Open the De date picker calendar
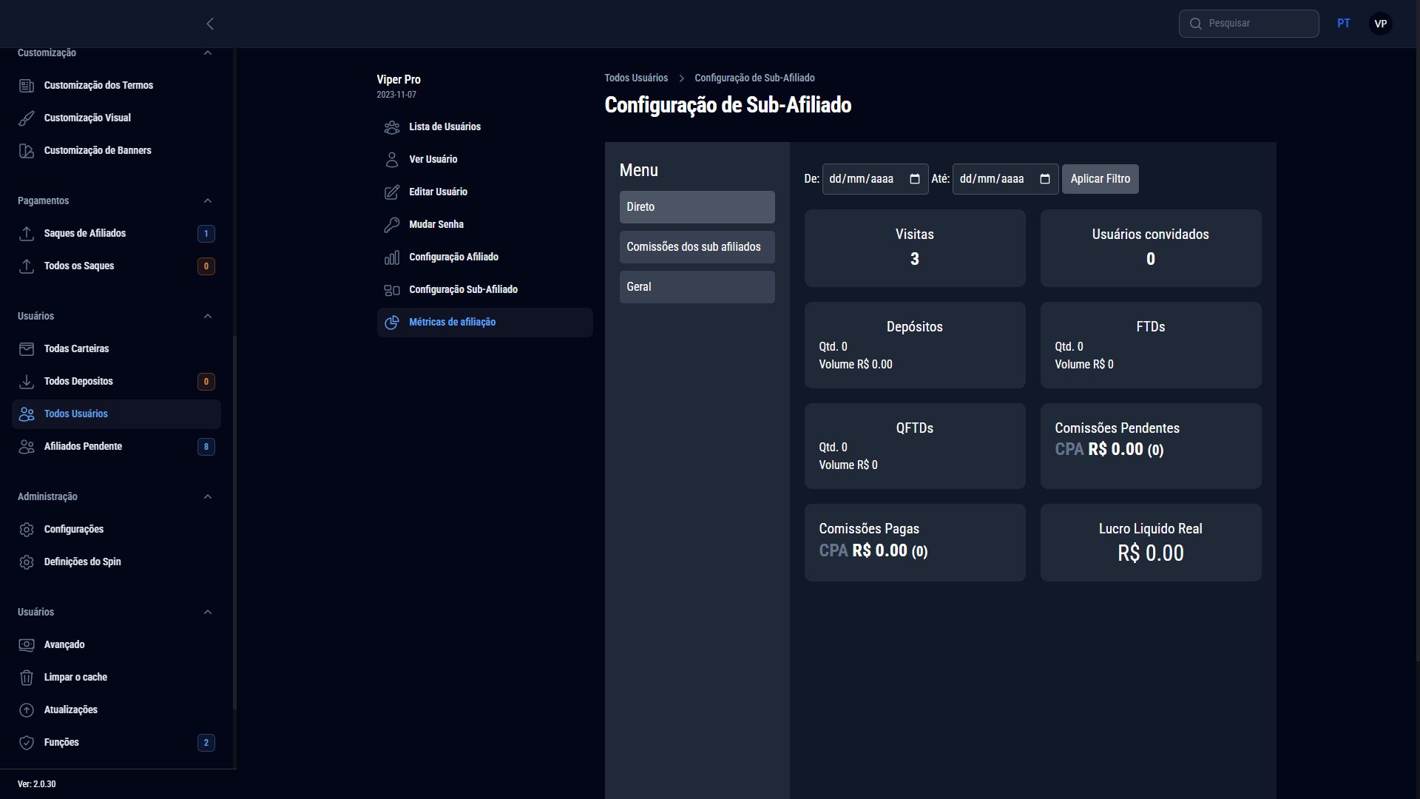Viewport: 1420px width, 799px height. click(x=915, y=179)
